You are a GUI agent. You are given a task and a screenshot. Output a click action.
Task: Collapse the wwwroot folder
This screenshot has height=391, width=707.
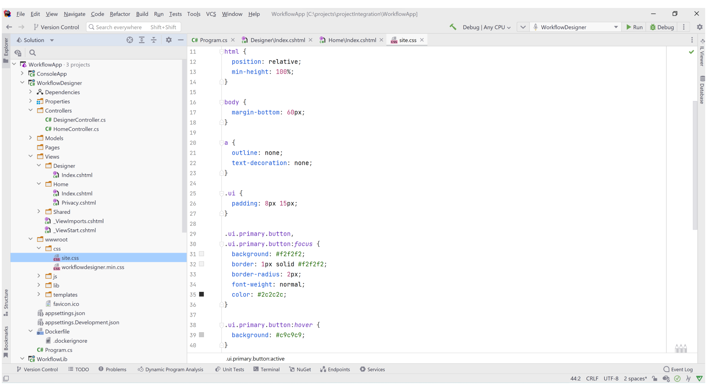pyautogui.click(x=30, y=239)
